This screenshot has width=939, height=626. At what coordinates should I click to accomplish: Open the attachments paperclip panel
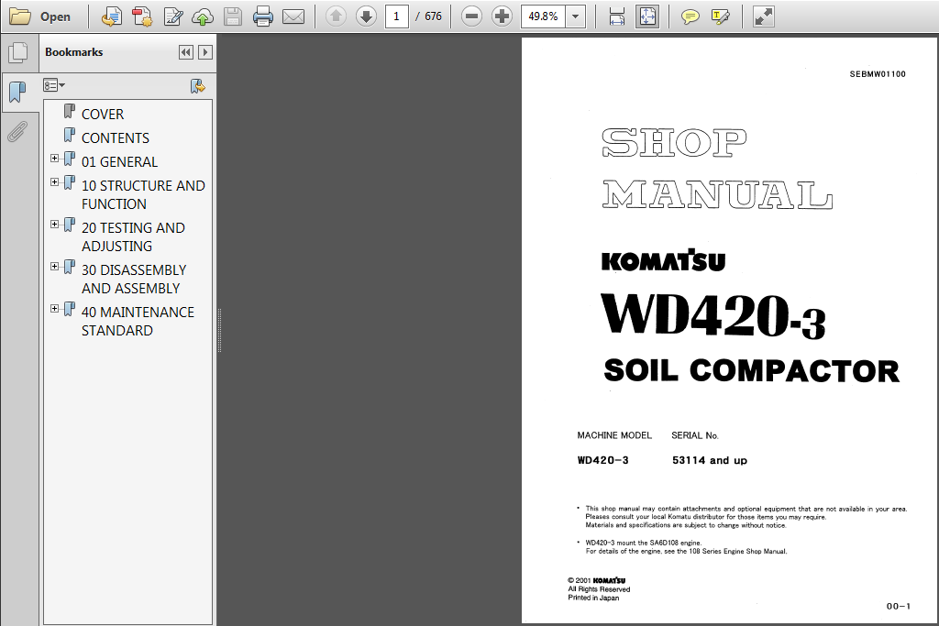[18, 132]
